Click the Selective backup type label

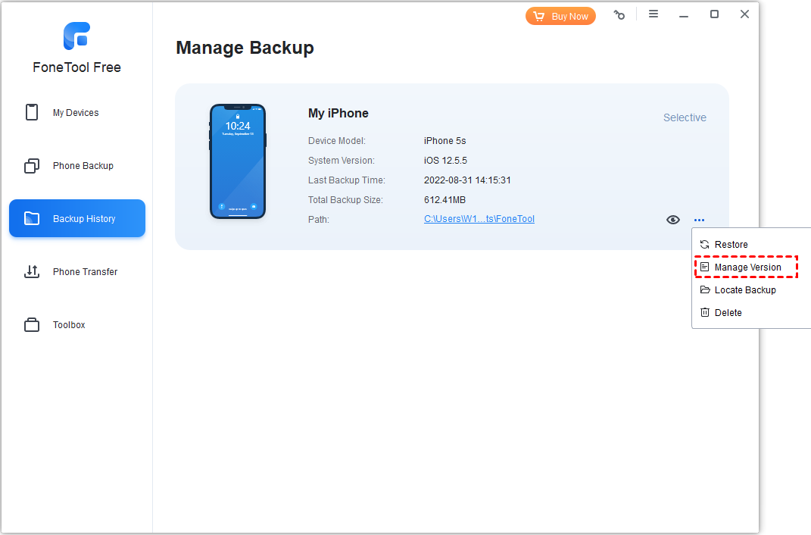685,117
